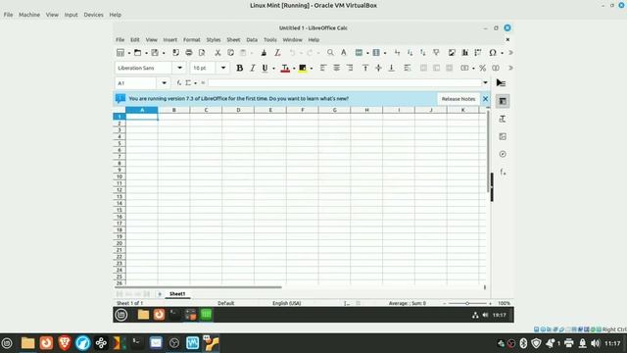Insert special character Omega icon

click(x=493, y=52)
